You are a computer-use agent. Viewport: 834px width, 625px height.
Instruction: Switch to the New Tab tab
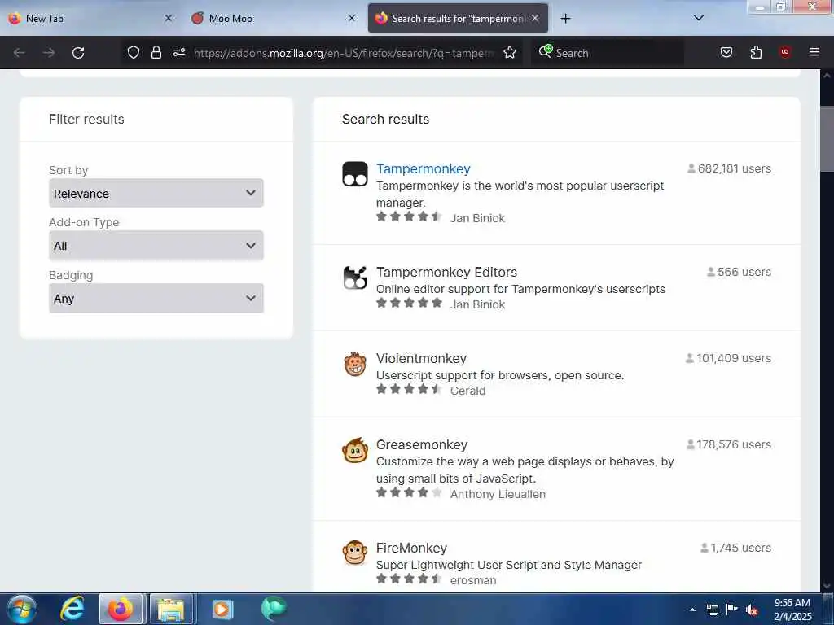pos(90,18)
